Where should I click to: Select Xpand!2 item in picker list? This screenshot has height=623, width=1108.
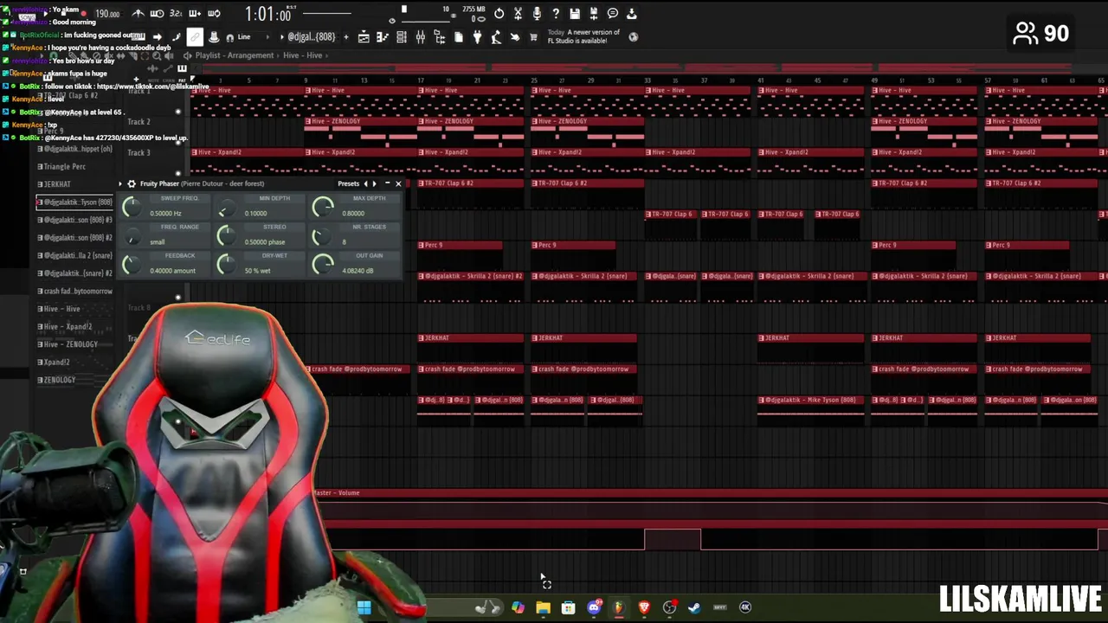click(x=74, y=362)
